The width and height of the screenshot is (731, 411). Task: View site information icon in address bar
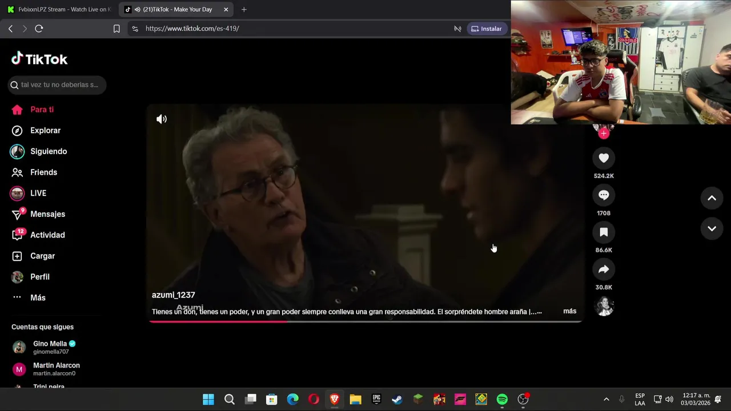pyautogui.click(x=135, y=29)
